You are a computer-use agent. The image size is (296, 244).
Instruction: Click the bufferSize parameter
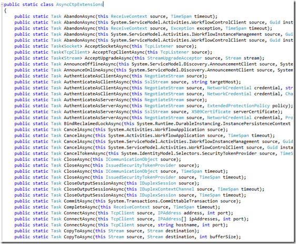(x=223, y=237)
